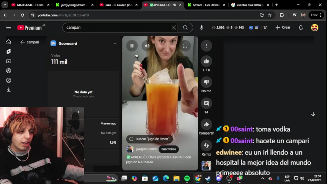Open the Short's sound thumbnail

click(206, 166)
